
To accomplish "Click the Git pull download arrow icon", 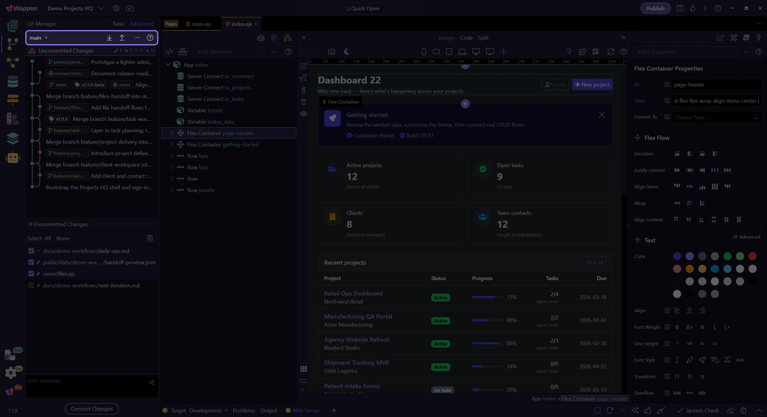I will point(109,38).
